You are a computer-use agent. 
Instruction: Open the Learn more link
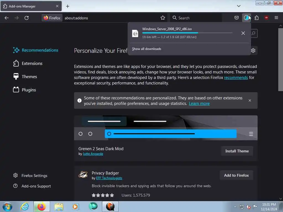click(x=199, y=104)
